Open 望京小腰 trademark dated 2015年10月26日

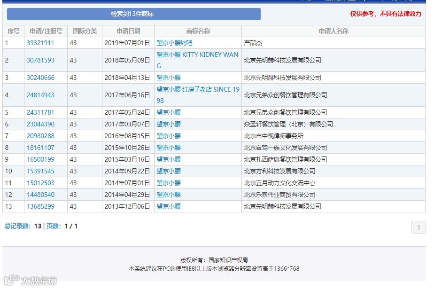pyautogui.click(x=169, y=148)
